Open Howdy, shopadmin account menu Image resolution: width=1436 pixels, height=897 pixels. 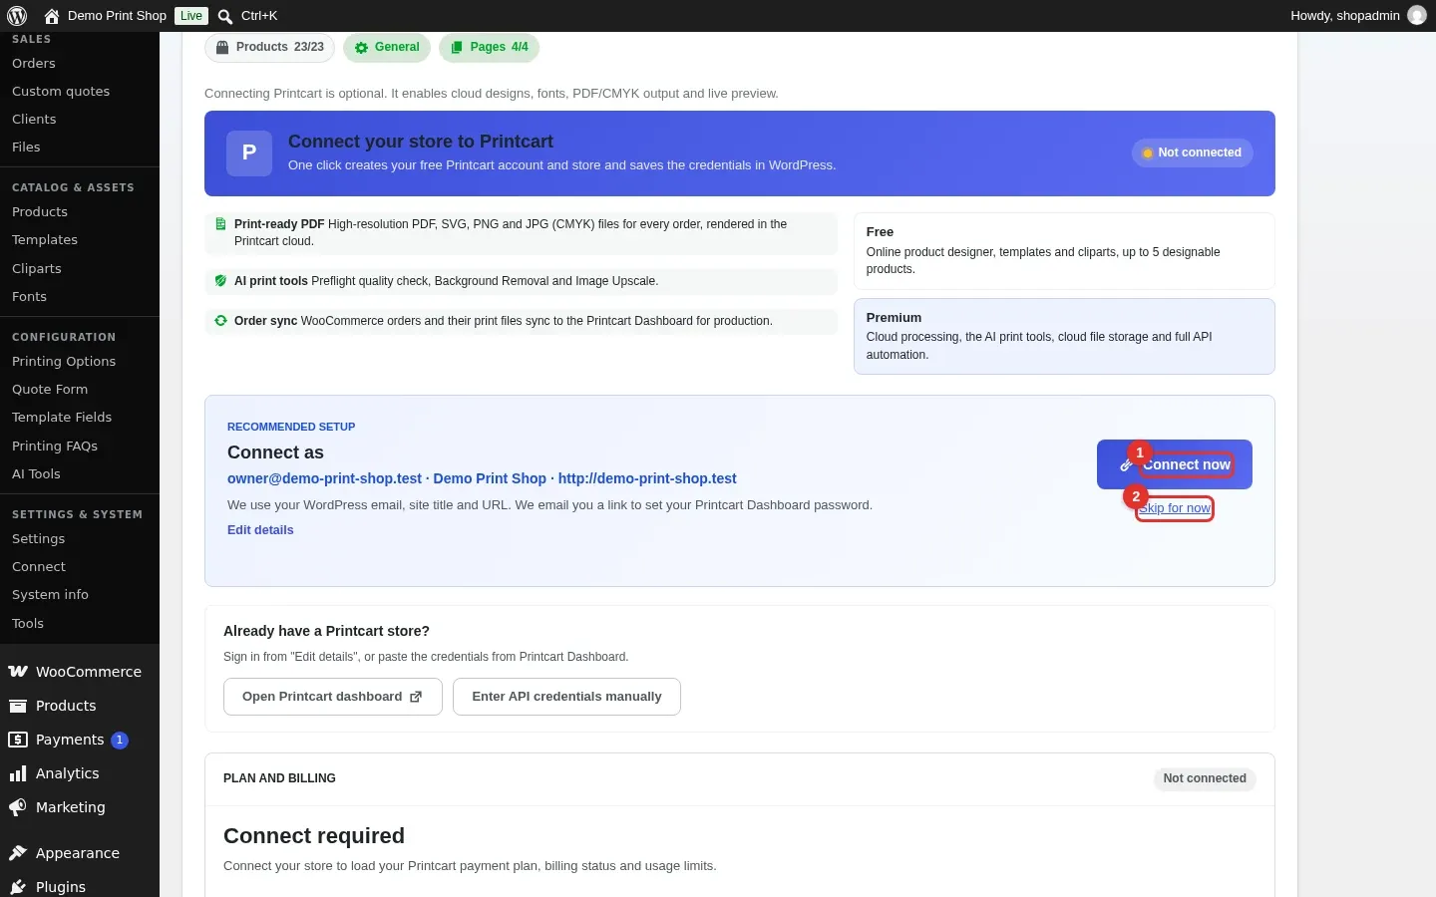click(x=1357, y=16)
